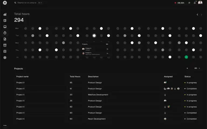The height and width of the screenshot is (129, 207).
Task: Click the 35 total hours cell
Action: pyautogui.click(x=71, y=101)
